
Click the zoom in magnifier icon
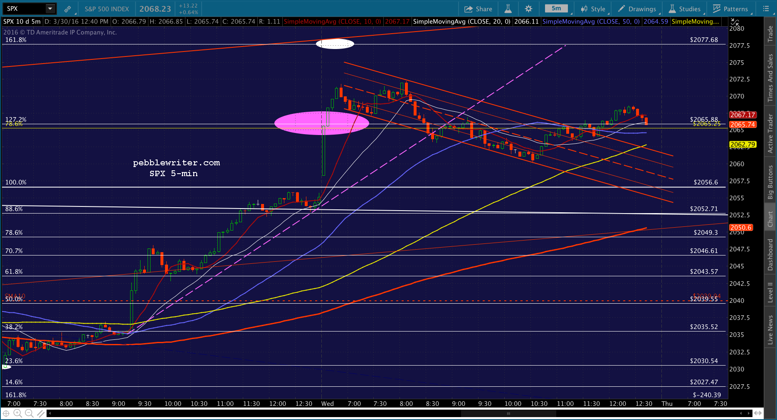tap(17, 413)
